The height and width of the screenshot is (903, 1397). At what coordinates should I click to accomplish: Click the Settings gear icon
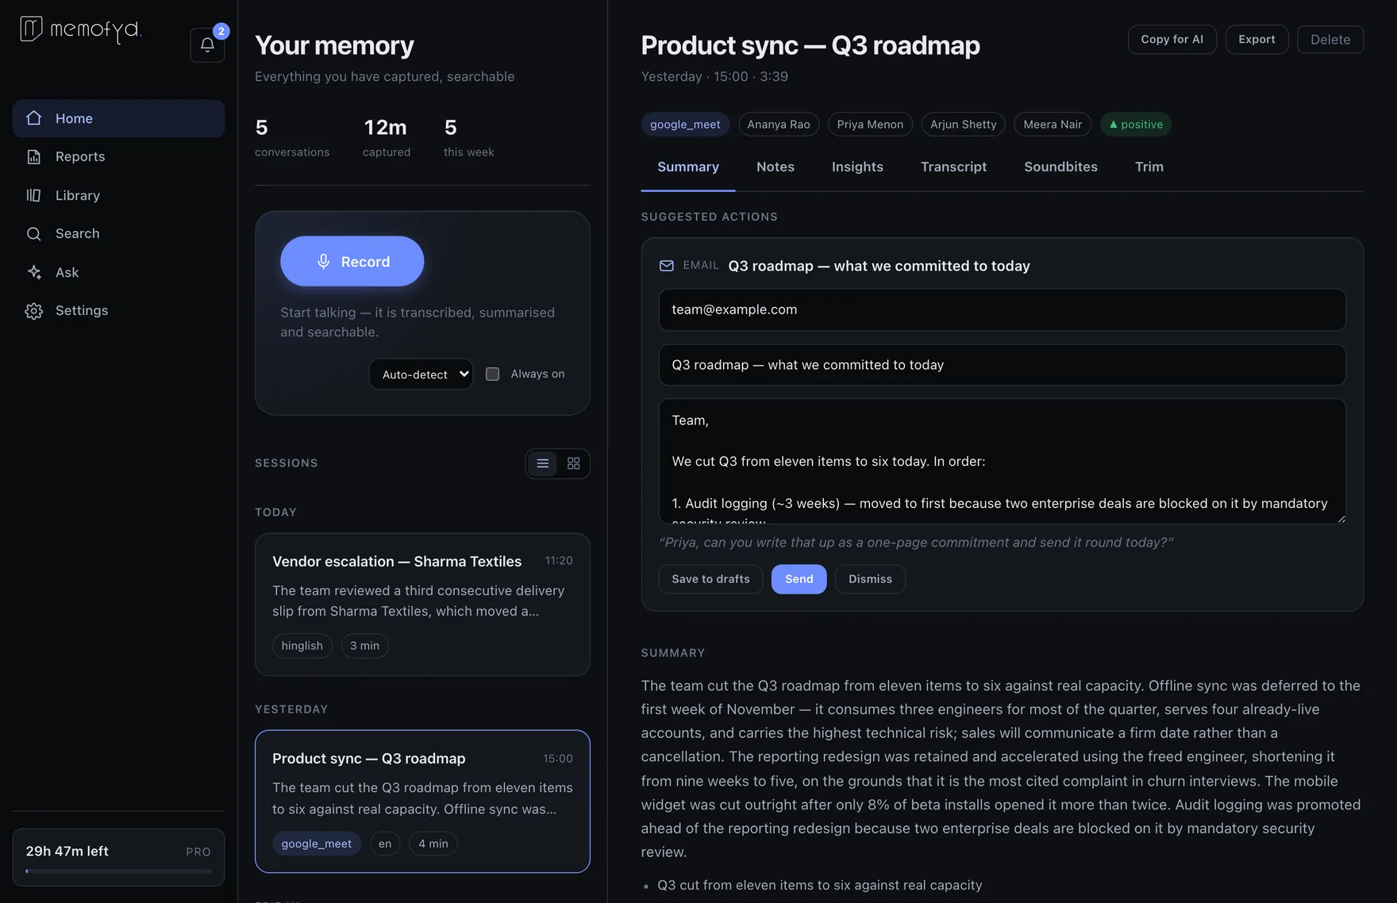tap(33, 311)
